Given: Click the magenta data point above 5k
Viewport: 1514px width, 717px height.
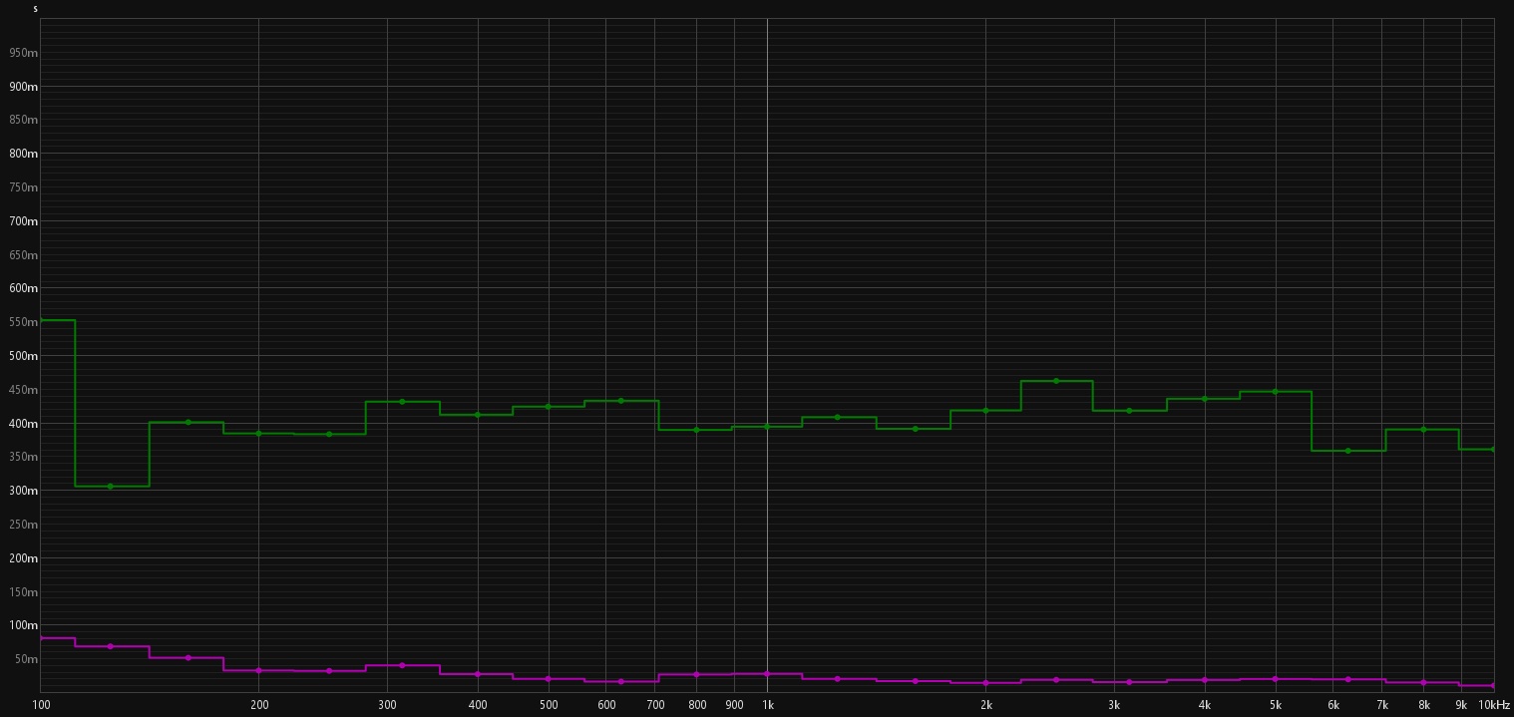Looking at the screenshot, I should (x=1275, y=679).
